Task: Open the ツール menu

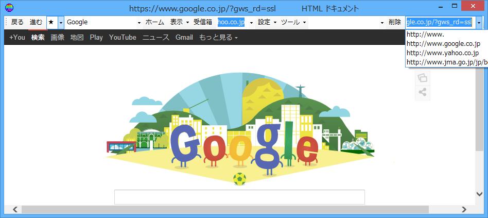Action: (293, 23)
